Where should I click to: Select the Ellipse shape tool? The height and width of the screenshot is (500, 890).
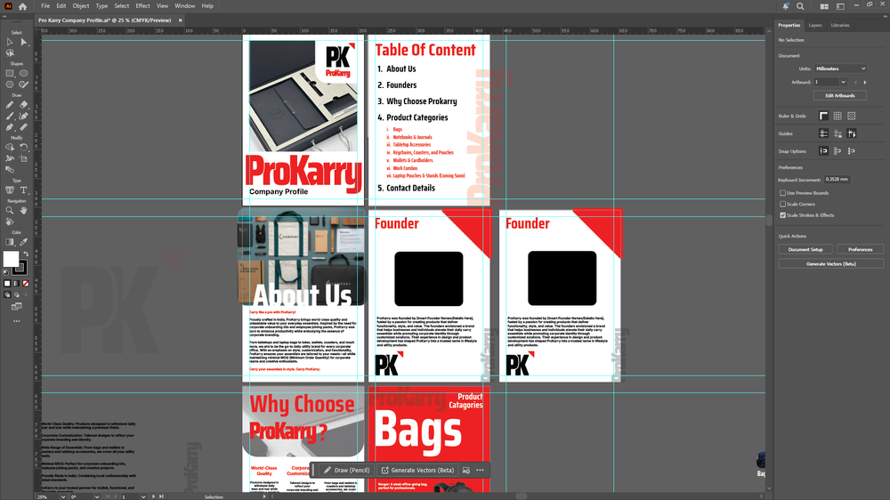24,73
